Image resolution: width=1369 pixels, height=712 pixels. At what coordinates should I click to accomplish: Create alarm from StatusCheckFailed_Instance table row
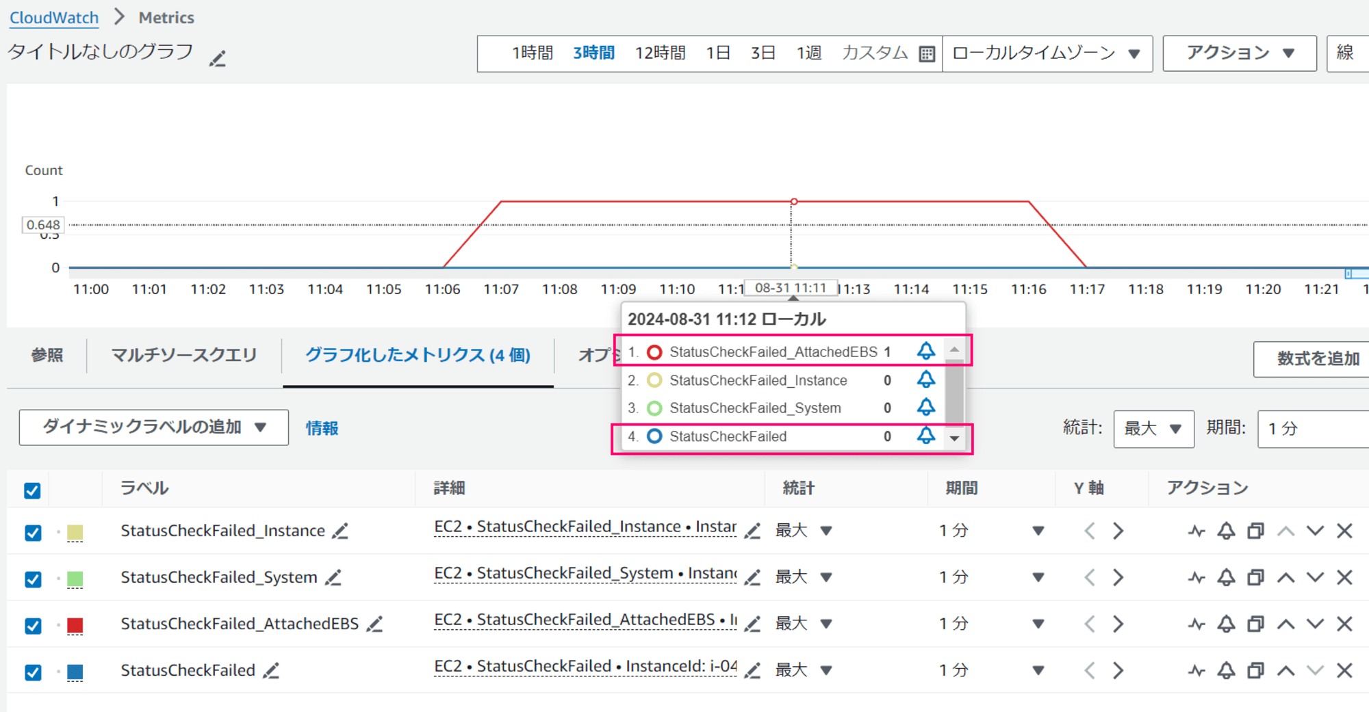click(1226, 531)
